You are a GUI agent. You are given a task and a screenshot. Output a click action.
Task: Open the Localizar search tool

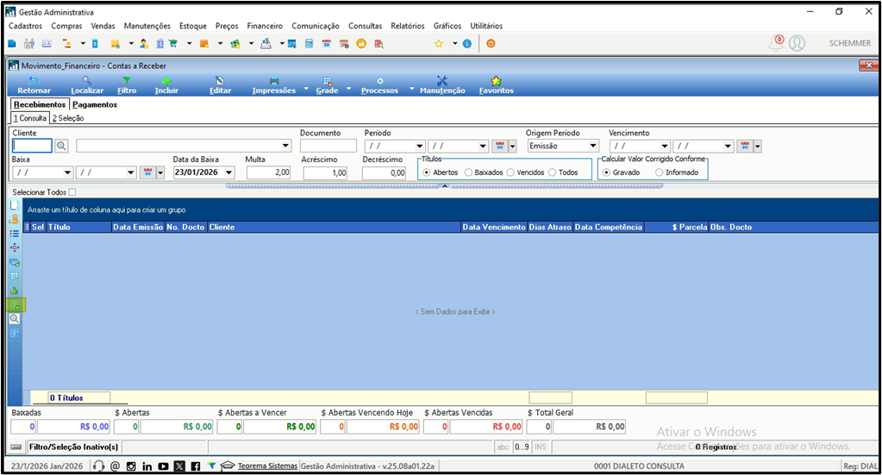pos(86,85)
